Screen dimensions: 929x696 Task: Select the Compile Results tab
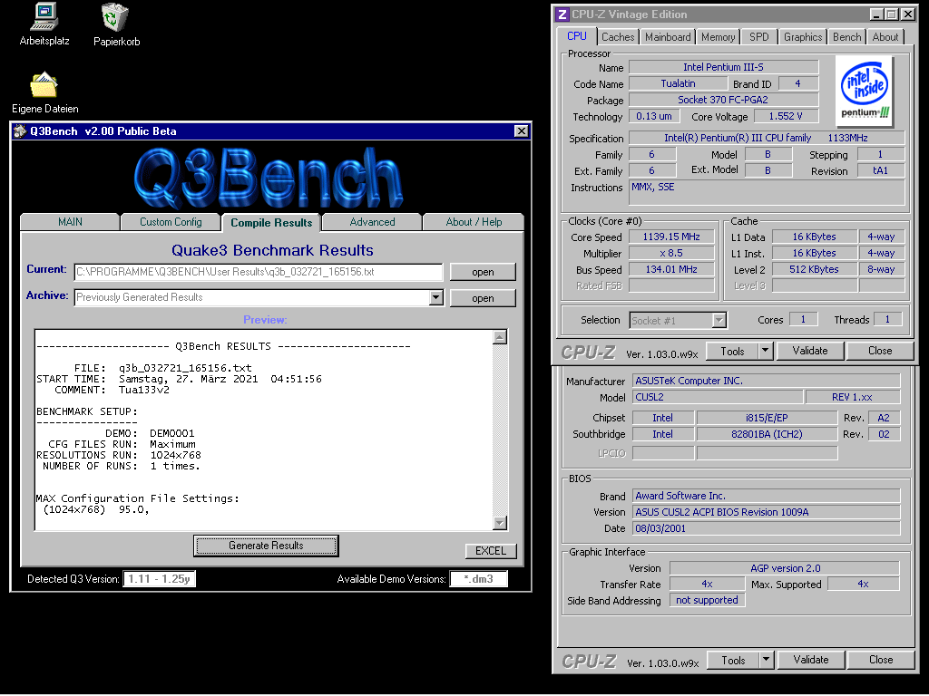271,223
